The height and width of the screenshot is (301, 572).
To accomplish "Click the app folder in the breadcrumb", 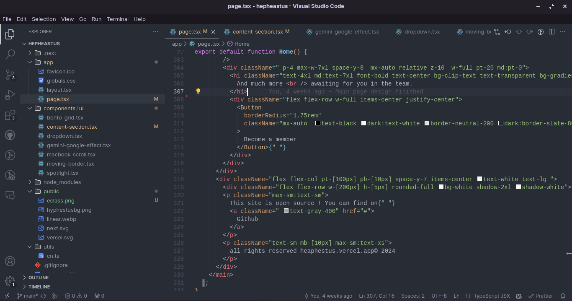I will click(x=177, y=44).
